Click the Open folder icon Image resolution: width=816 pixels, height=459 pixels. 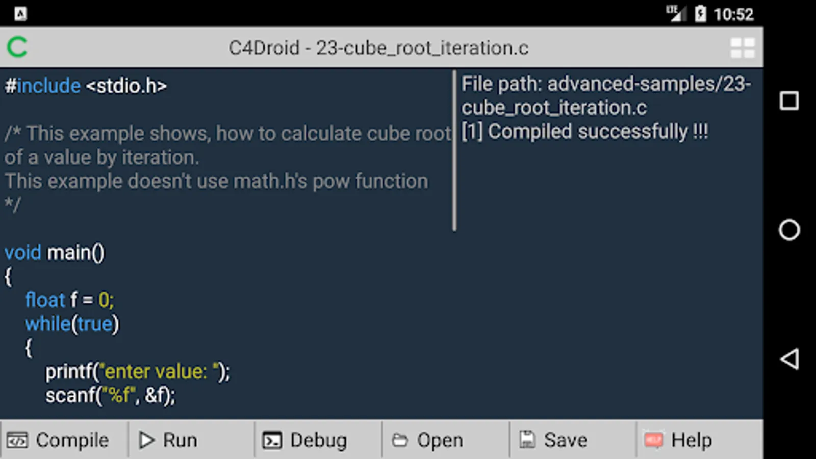[x=400, y=440]
